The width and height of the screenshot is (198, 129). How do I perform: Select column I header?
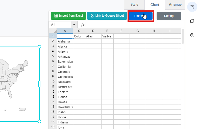(170, 31)
